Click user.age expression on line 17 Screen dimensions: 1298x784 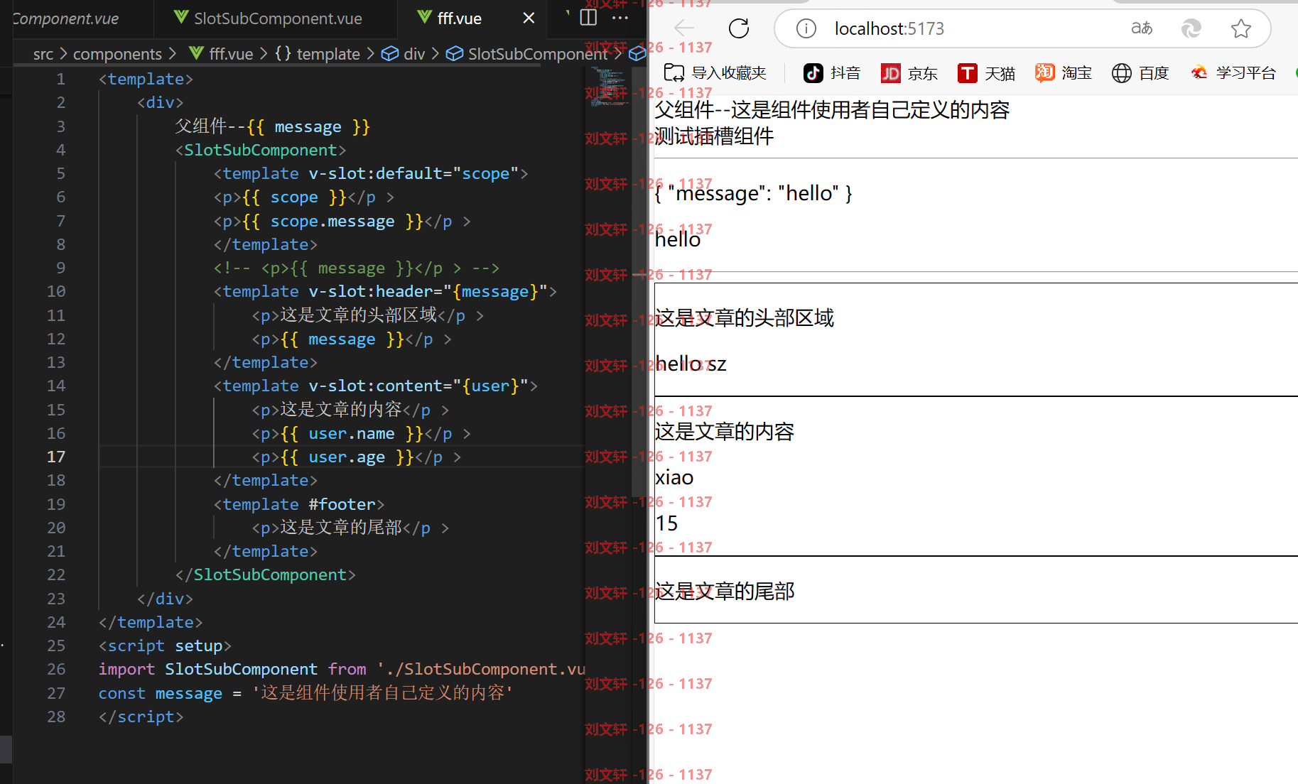[x=347, y=457]
